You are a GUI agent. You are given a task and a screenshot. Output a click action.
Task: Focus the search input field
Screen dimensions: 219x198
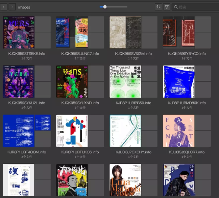pyautogui.click(x=196, y=7)
